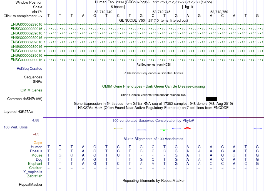Click the SNPs track label
The width and height of the screenshot is (264, 191).
pyautogui.click(x=38, y=81)
